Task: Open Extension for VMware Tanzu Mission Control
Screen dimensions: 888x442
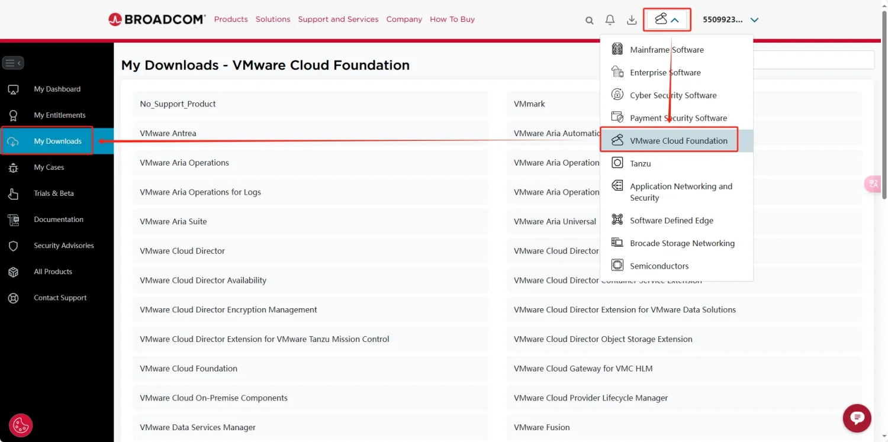Action: (x=311, y=339)
